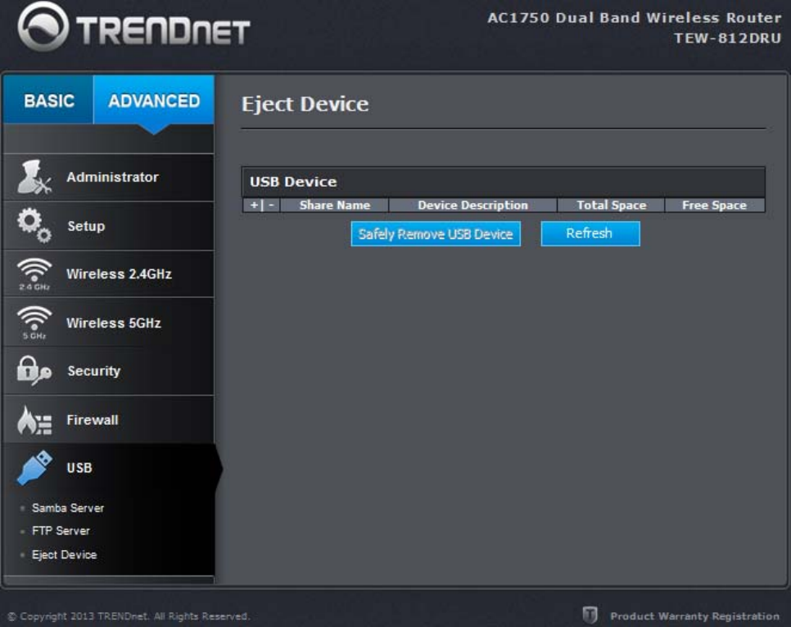
Task: Go to the Eject Device page
Action: [64, 554]
